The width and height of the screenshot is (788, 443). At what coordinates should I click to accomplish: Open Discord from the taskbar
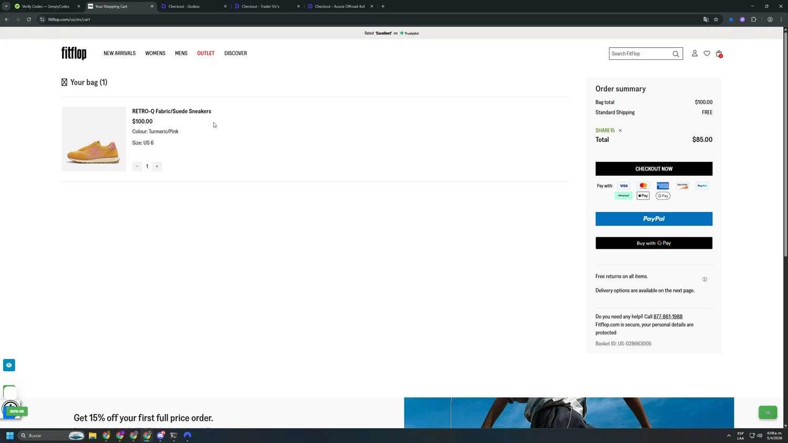point(161,436)
